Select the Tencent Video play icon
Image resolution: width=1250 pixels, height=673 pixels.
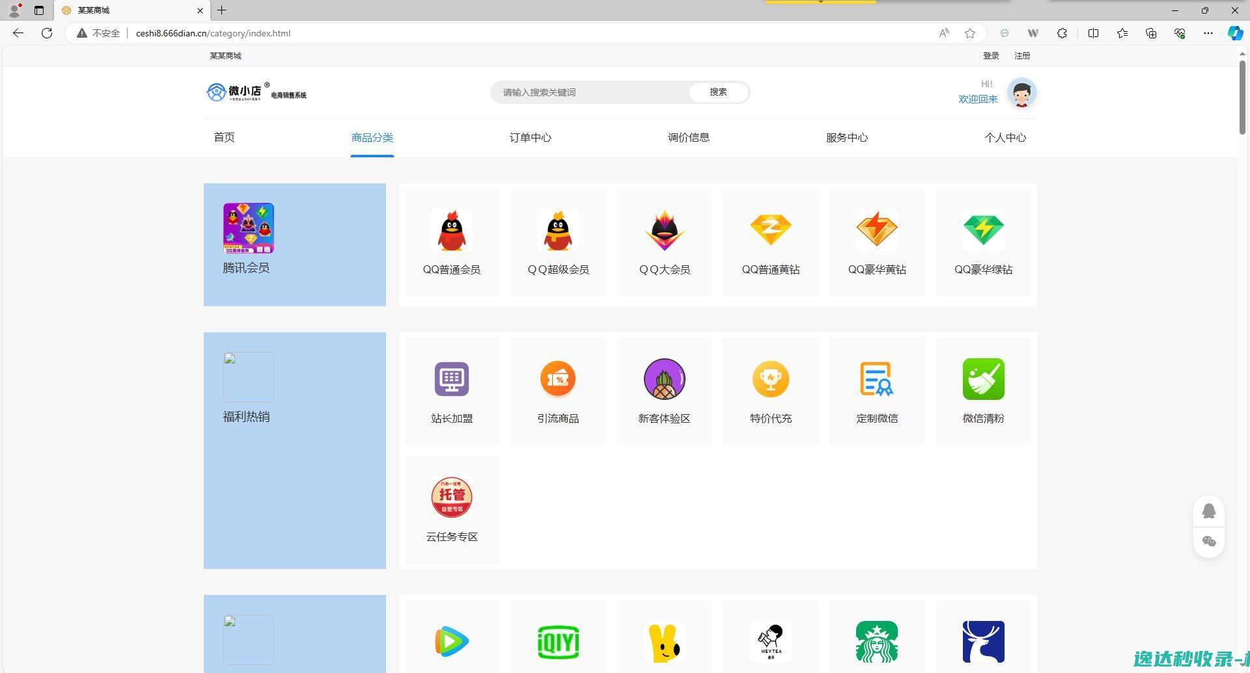(451, 642)
